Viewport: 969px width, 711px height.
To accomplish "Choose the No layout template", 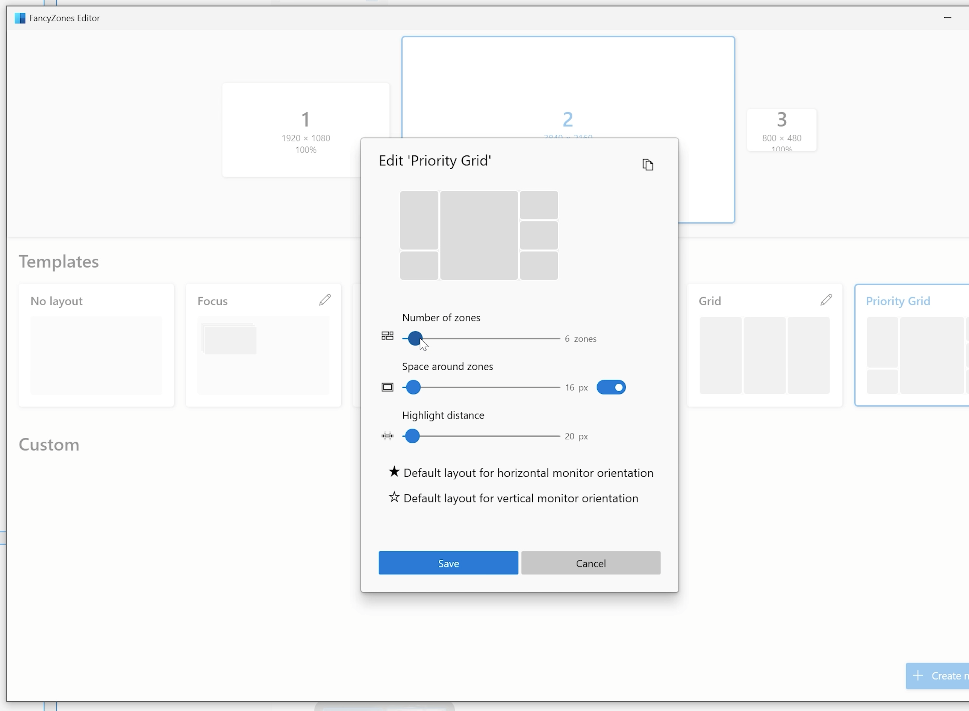I will 97,345.
